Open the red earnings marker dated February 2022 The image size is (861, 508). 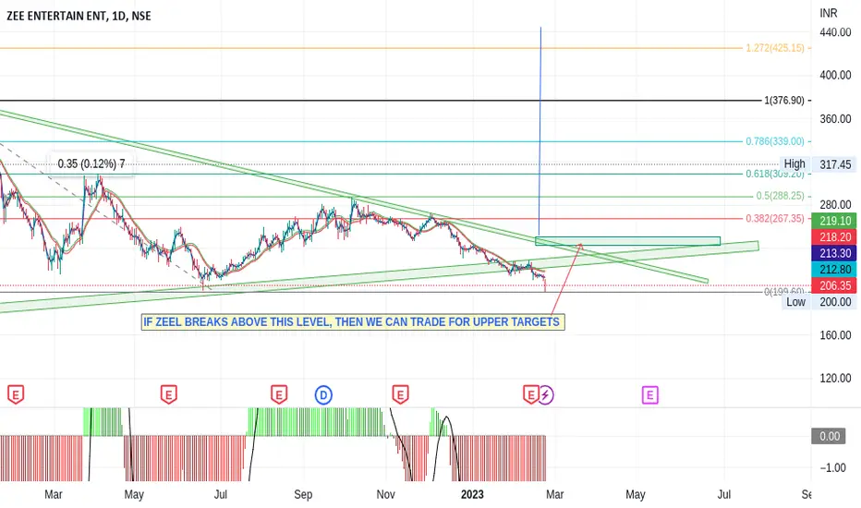click(x=16, y=395)
